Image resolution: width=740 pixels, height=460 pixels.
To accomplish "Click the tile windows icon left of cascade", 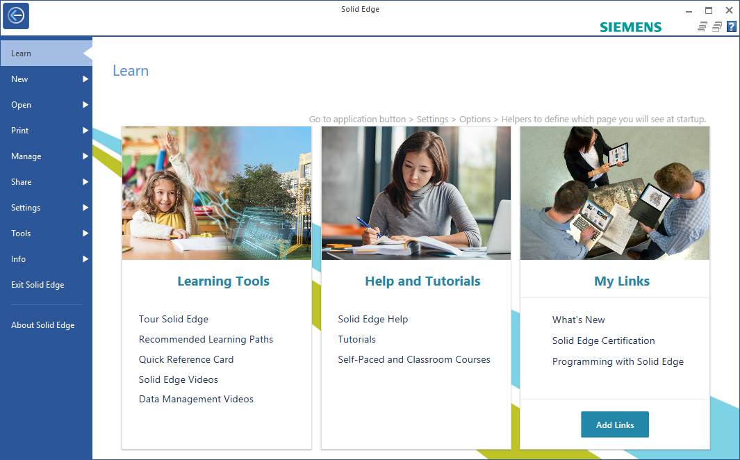I will pyautogui.click(x=702, y=27).
